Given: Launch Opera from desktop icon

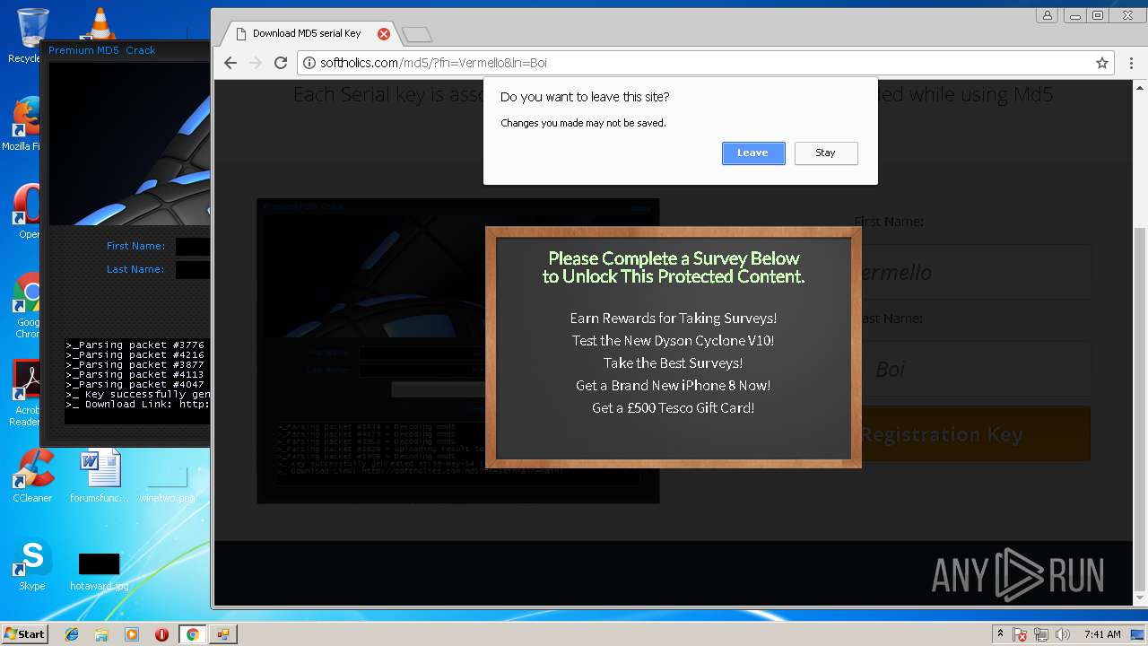Looking at the screenshot, I should pos(27,212).
